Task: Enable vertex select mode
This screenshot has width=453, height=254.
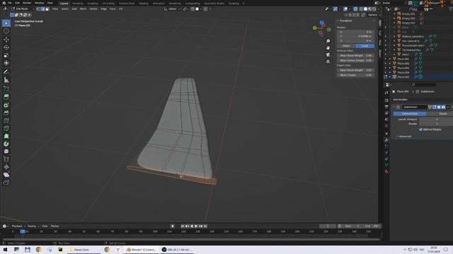Action: 38,9
